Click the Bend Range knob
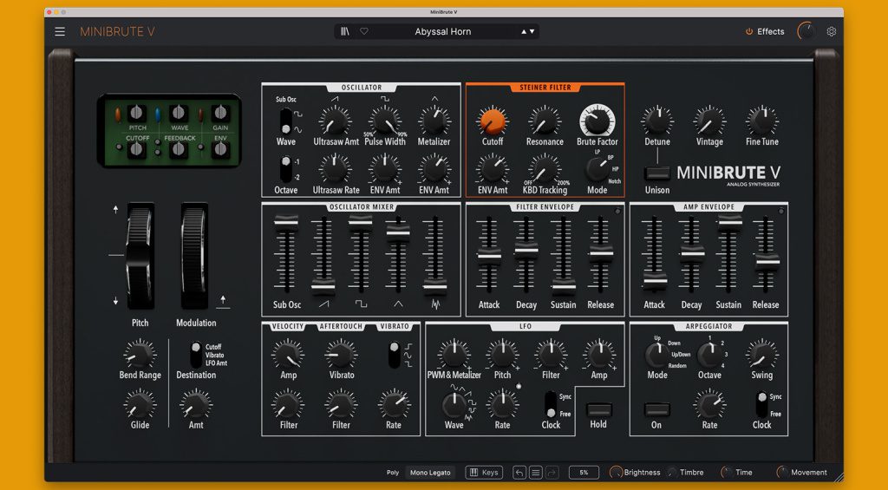The height and width of the screenshot is (490, 888). click(140, 355)
